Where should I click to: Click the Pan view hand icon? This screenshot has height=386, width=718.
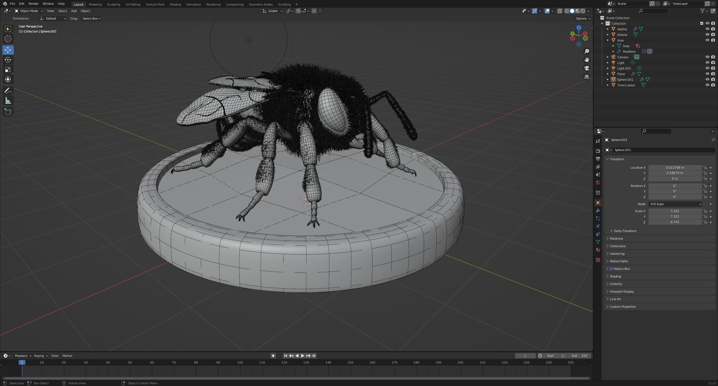coord(586,60)
